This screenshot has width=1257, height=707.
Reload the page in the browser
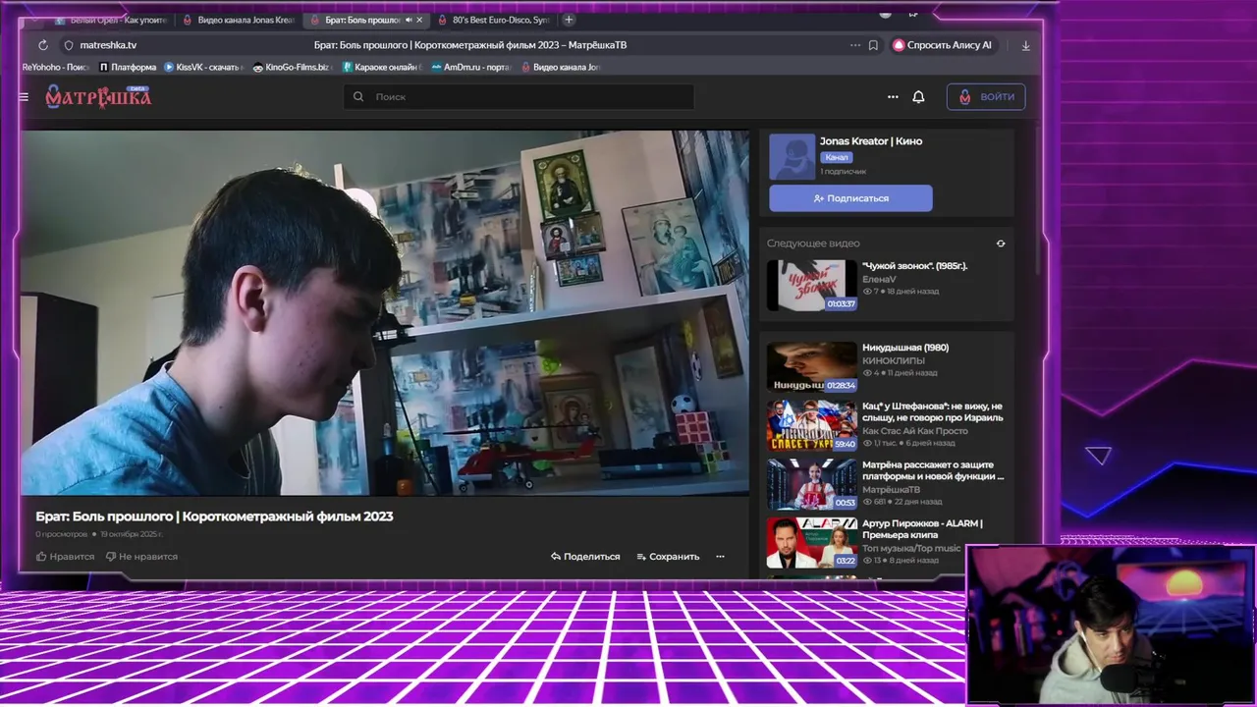click(43, 45)
